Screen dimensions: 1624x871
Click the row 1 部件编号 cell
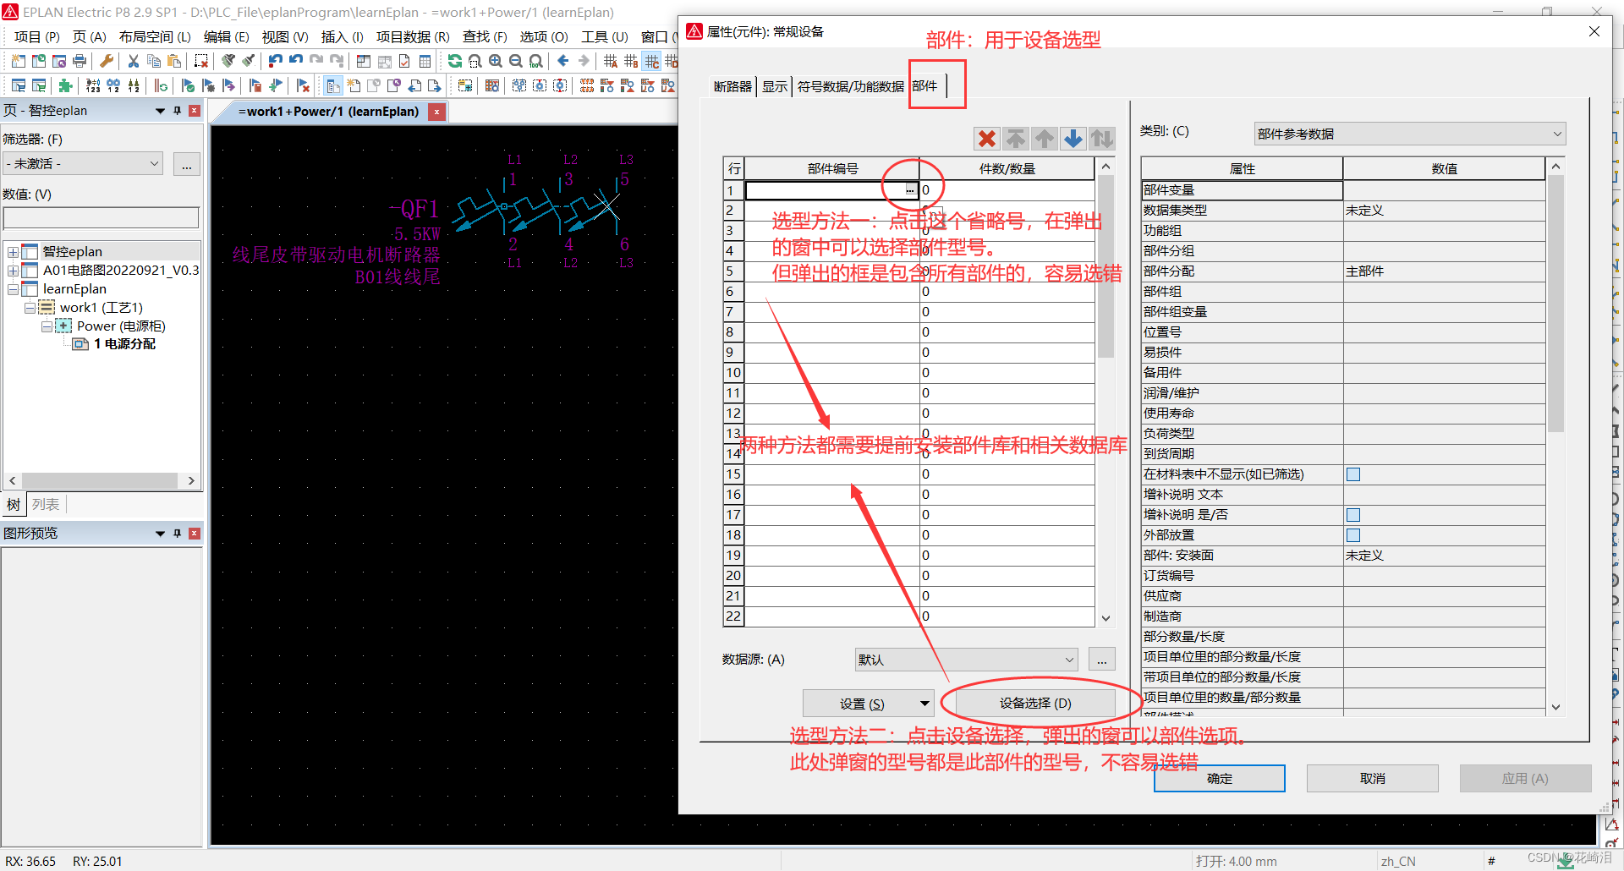[x=831, y=190]
